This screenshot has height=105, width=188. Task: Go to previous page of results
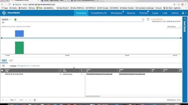6,100
